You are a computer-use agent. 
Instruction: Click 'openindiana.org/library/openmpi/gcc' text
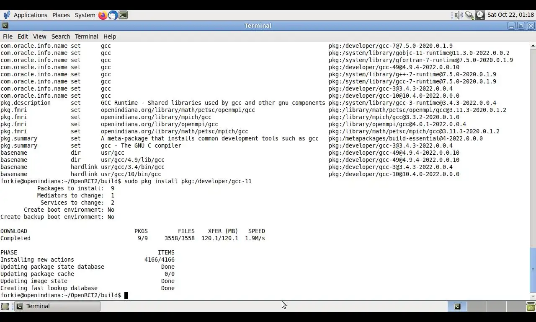[x=160, y=124]
